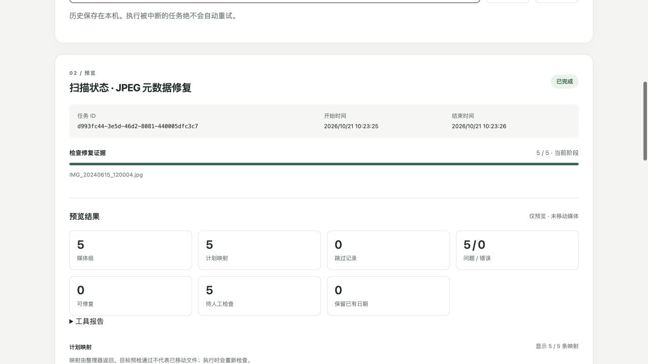Click the 仅预览 · 未移动媒体 note
Screen dimensions: 648x364
(554, 216)
